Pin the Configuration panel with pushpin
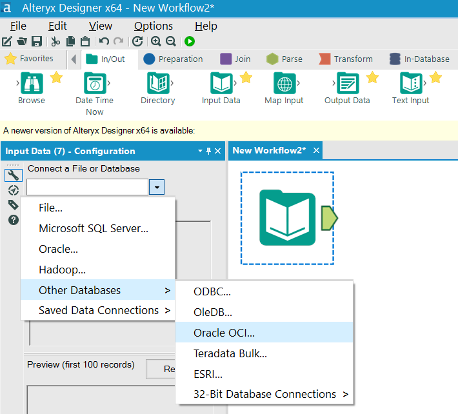 [x=208, y=152]
